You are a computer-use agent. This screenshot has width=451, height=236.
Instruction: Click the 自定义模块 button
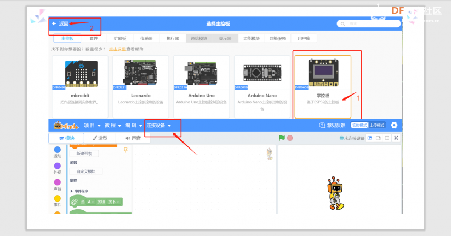tap(86, 172)
